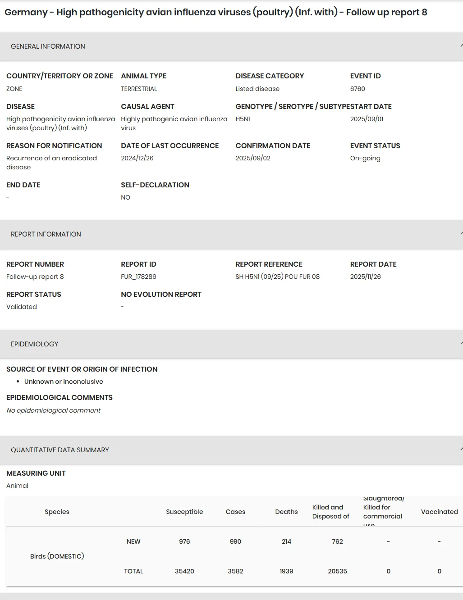Select the Vaccinated column header
The height and width of the screenshot is (600, 463).
pos(439,512)
